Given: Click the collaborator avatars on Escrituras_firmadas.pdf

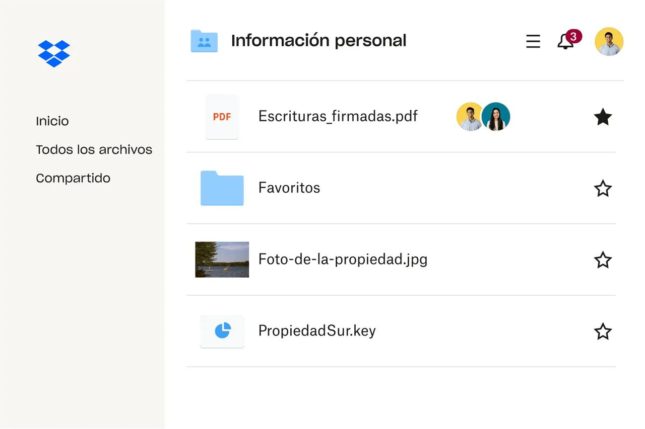Looking at the screenshot, I should pos(483,116).
